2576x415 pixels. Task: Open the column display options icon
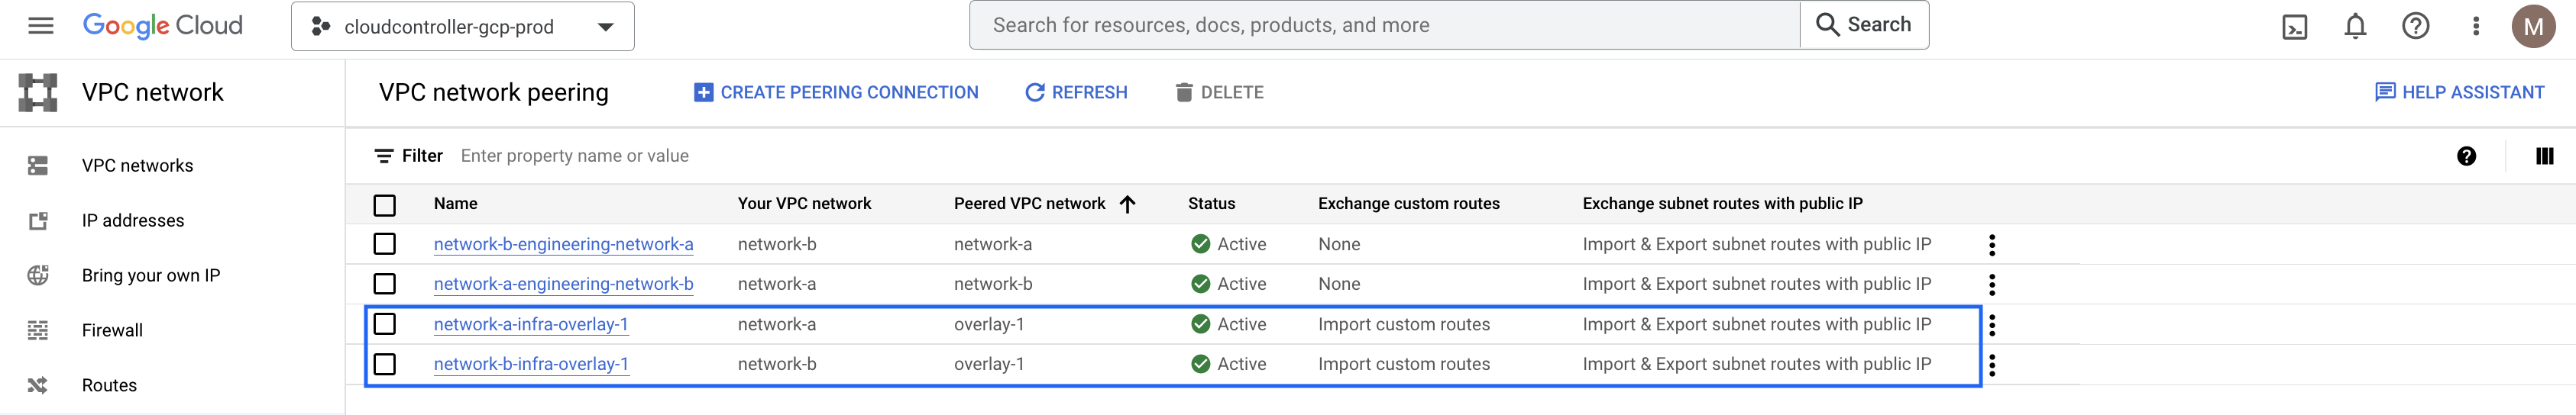click(x=2544, y=156)
